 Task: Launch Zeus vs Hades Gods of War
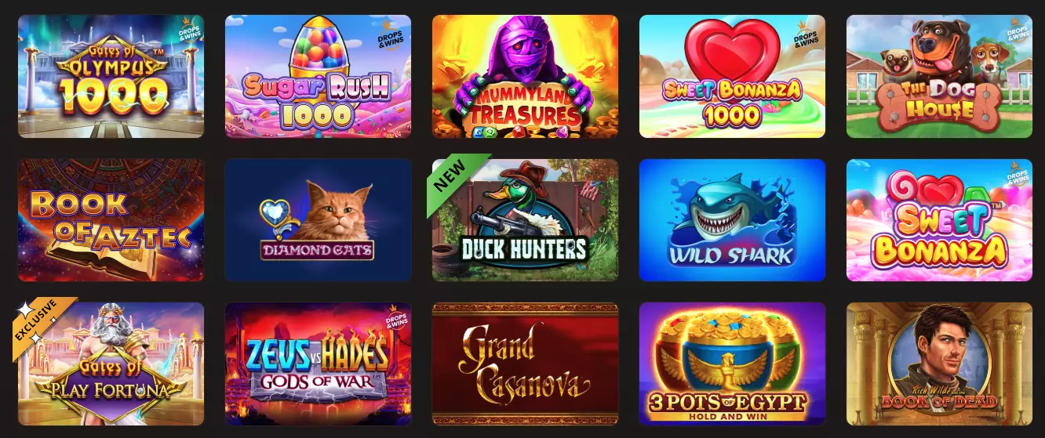click(x=318, y=364)
